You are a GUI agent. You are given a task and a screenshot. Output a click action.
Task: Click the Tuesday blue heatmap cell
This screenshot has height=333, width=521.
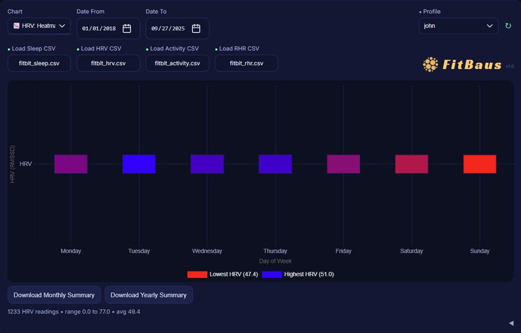[139, 164]
